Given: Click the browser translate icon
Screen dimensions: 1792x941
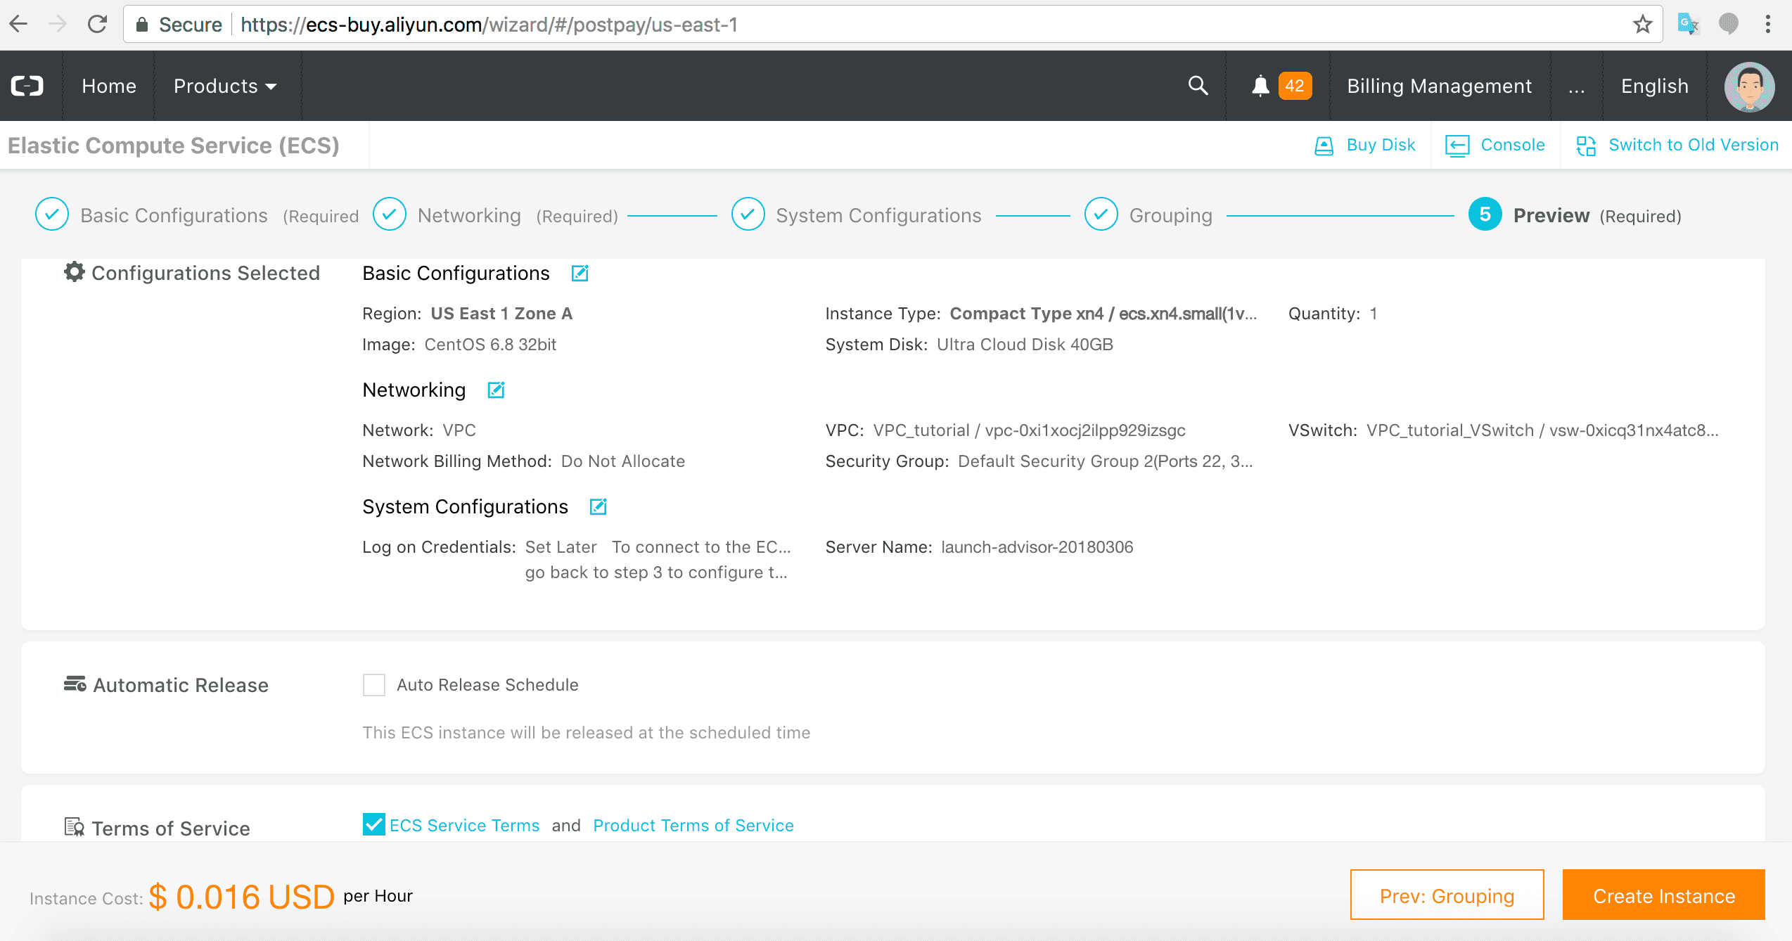Looking at the screenshot, I should (1688, 25).
